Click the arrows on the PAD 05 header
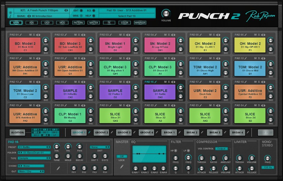Viewport: 283px width, 181px height. 218,35
